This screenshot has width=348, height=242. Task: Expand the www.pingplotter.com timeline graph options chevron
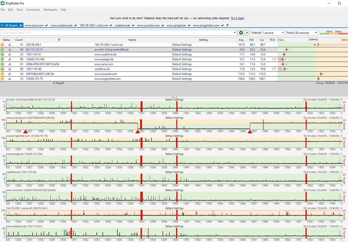(341, 136)
